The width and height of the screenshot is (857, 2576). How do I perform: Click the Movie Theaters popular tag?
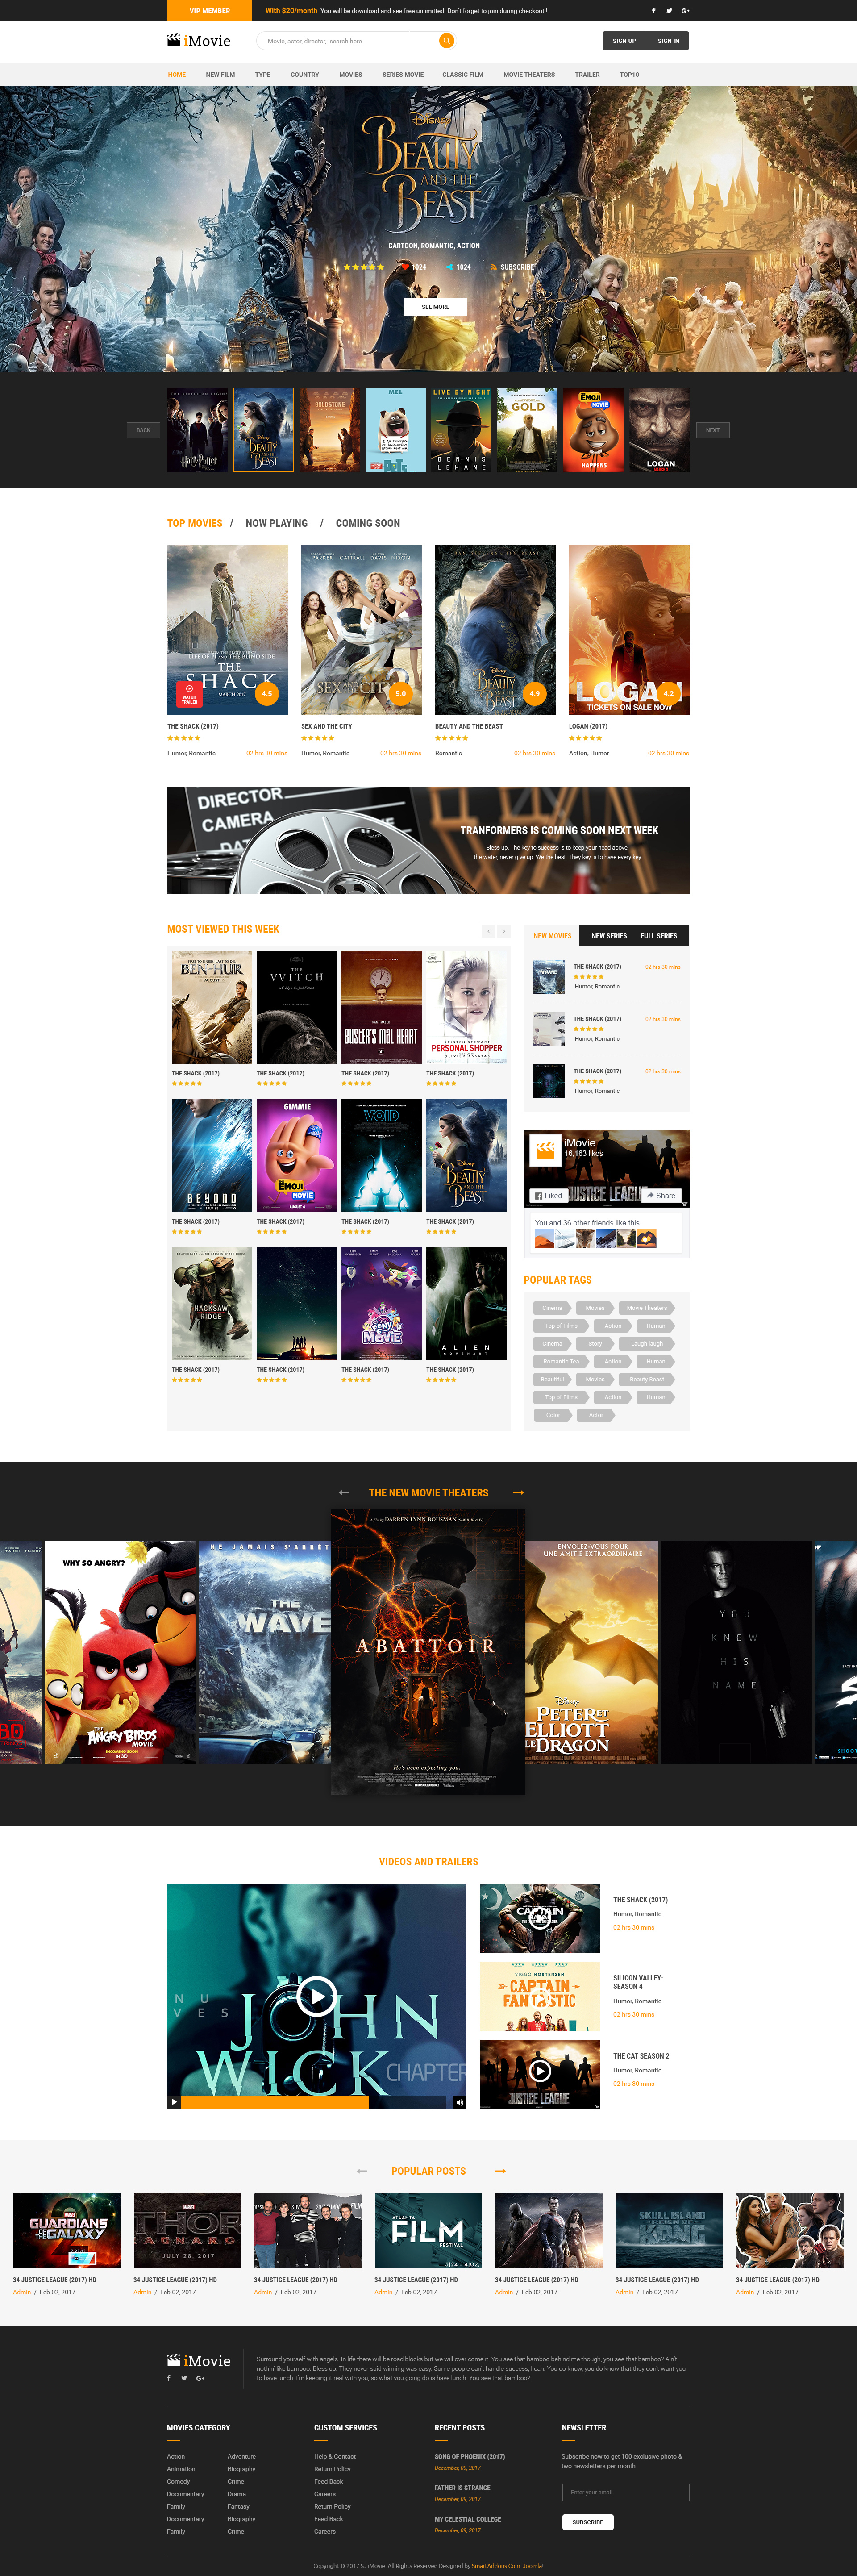click(x=647, y=1308)
